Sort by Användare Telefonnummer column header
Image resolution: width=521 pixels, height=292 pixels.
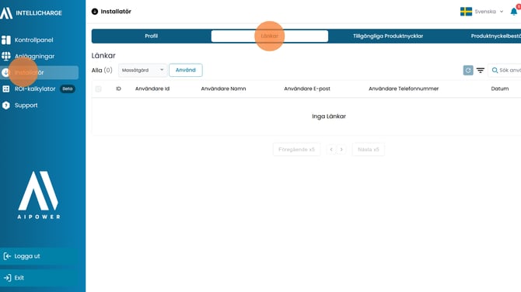(x=404, y=89)
